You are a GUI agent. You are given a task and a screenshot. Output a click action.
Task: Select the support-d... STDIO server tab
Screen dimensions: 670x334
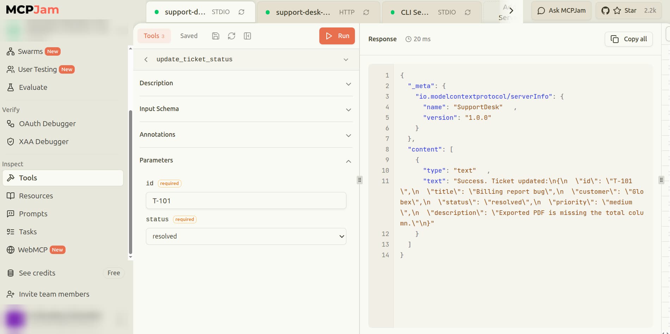coord(201,12)
